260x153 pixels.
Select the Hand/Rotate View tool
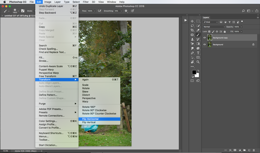192,62
